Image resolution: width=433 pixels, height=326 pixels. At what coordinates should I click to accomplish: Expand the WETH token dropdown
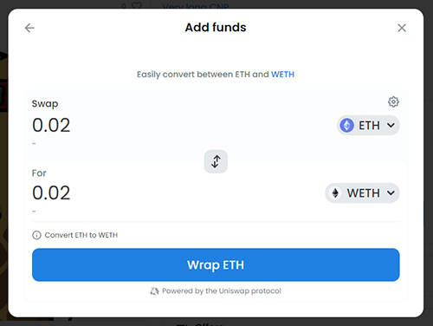click(362, 193)
